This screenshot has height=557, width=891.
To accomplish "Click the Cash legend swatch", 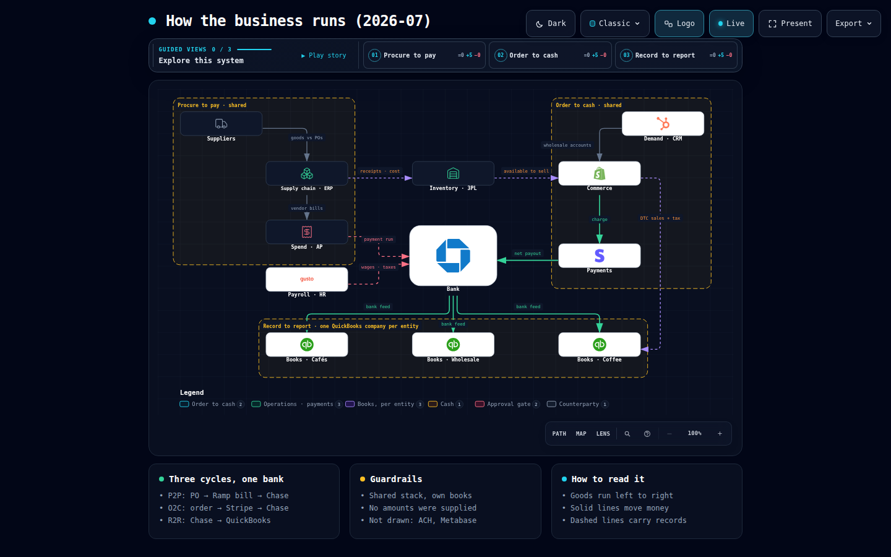I will coord(433,404).
